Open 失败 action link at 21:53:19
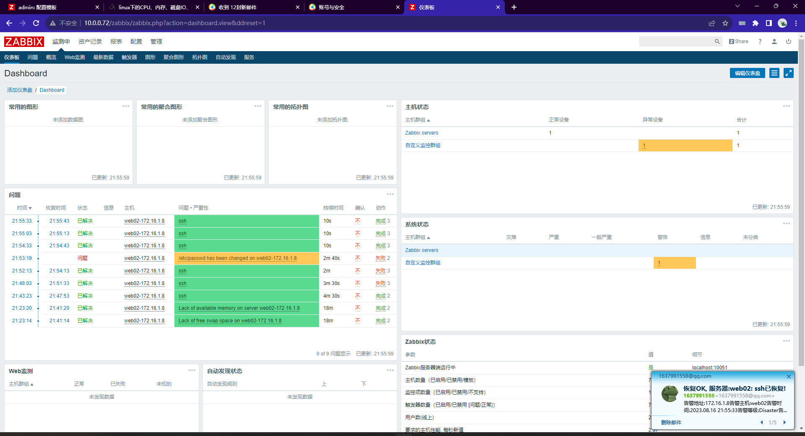 tap(380, 258)
